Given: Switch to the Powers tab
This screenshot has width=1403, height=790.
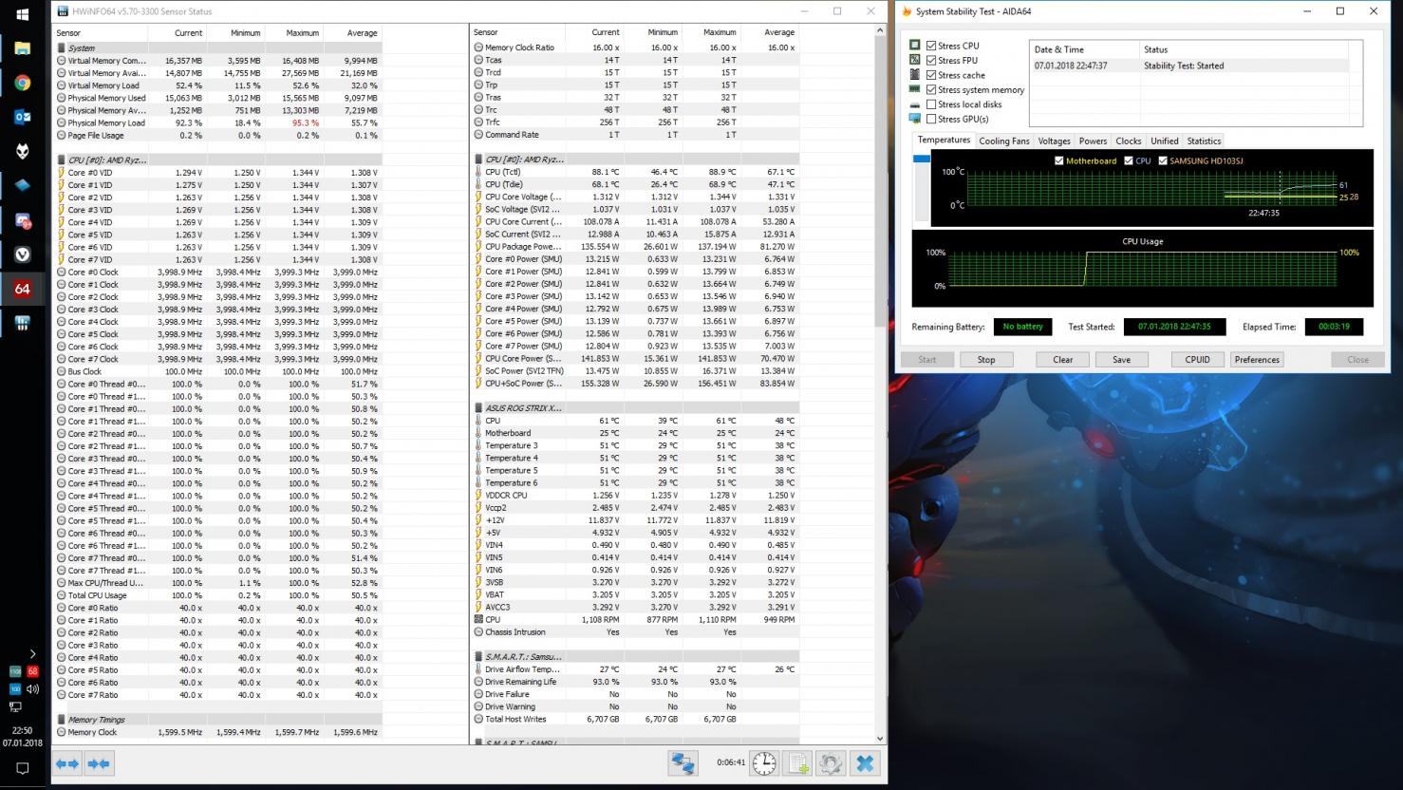Looking at the screenshot, I should (1093, 141).
